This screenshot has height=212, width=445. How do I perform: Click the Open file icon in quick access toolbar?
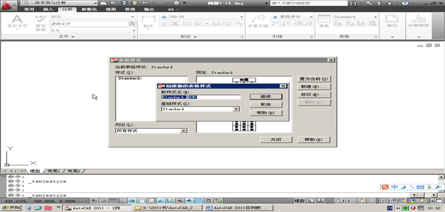113,3
